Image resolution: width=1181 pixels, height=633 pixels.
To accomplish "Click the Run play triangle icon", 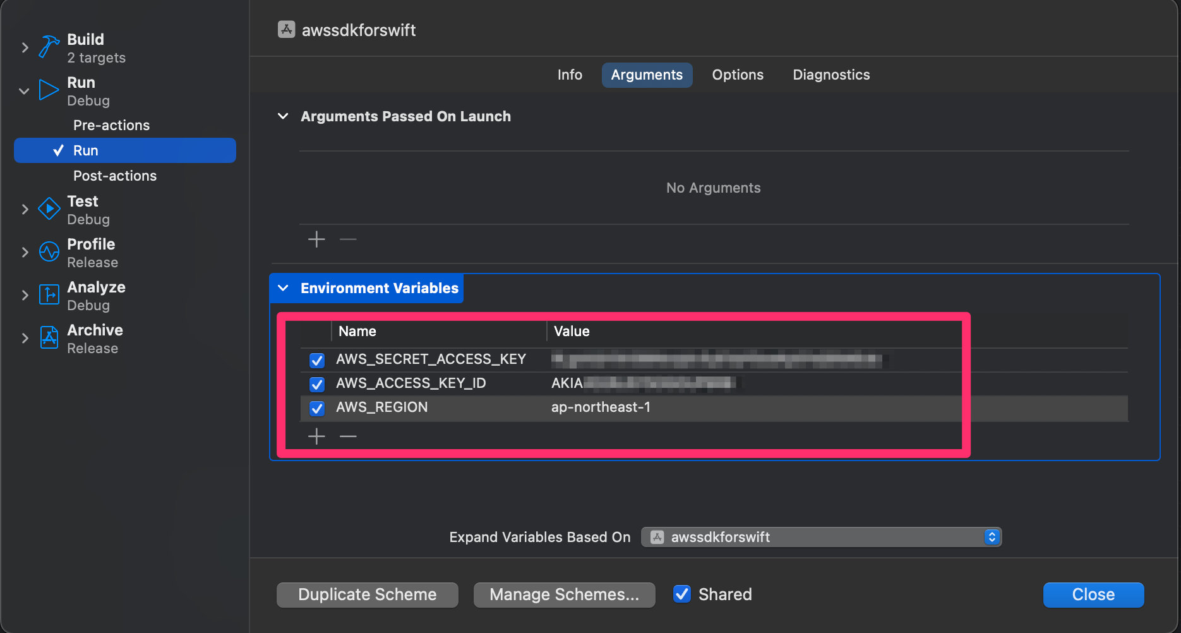I will pos(49,90).
